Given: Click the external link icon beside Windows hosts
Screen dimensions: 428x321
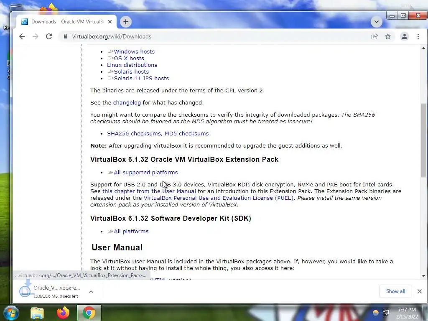Looking at the screenshot, I should point(110,51).
